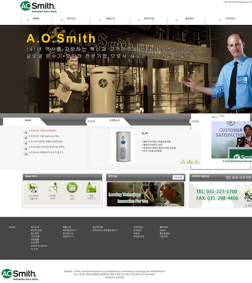Click the ELJV water heater product image
This screenshot has width=252, height=283.
point(123,146)
